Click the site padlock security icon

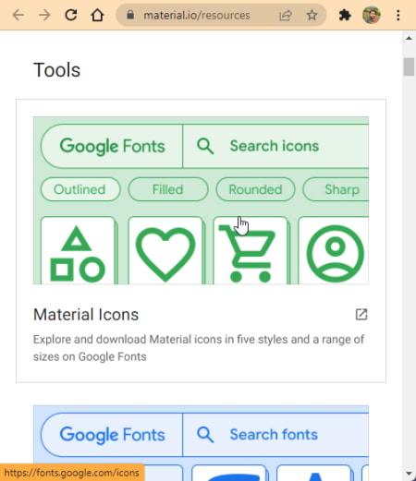click(130, 15)
